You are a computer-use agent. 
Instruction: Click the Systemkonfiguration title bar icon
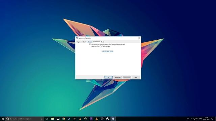pyautogui.click(x=77, y=38)
